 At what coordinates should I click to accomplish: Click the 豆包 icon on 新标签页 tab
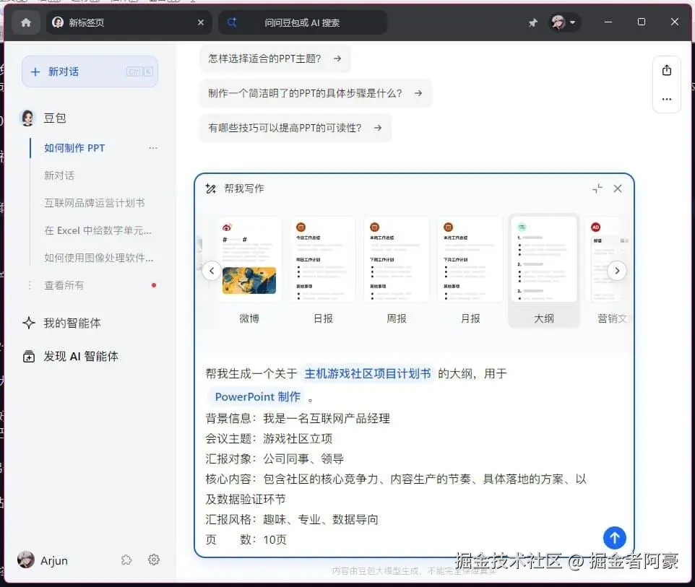pos(58,22)
